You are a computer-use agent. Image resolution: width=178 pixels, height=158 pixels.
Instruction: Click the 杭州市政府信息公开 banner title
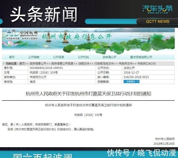[x=76, y=37]
